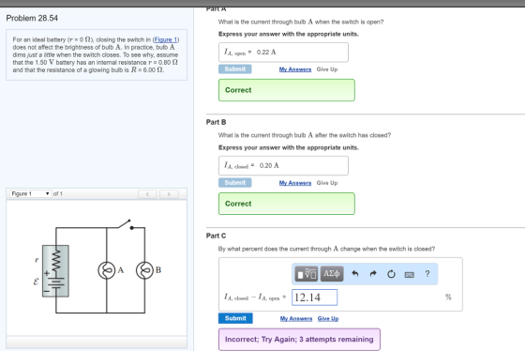Click the 'of 1' figure count text
This screenshot has height=351, width=525.
58,193
